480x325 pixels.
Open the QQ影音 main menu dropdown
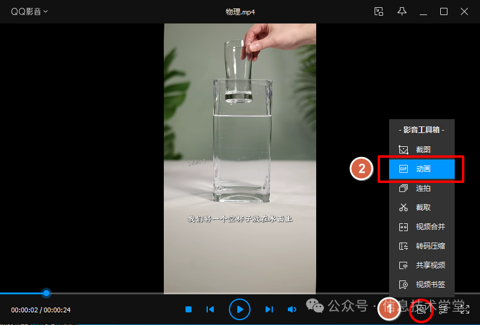pyautogui.click(x=30, y=11)
